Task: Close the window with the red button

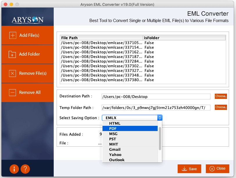Action: pos(6,4)
